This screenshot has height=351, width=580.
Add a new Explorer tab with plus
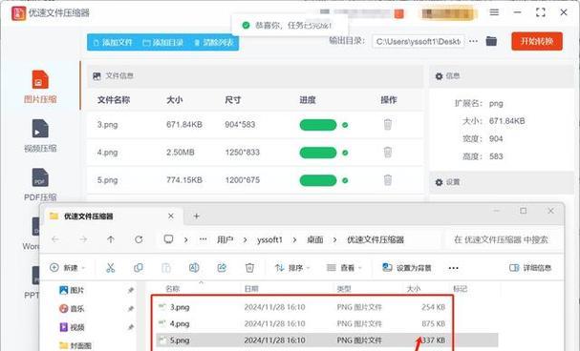click(197, 217)
